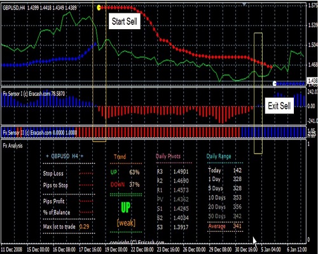Click the Daily Pivots heading
This screenshot has width=318, height=254.
[x=168, y=156]
